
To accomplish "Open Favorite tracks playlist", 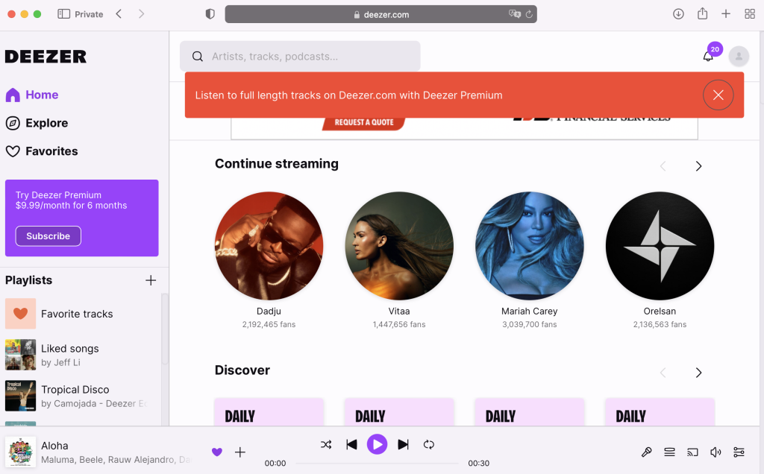I will tap(77, 314).
